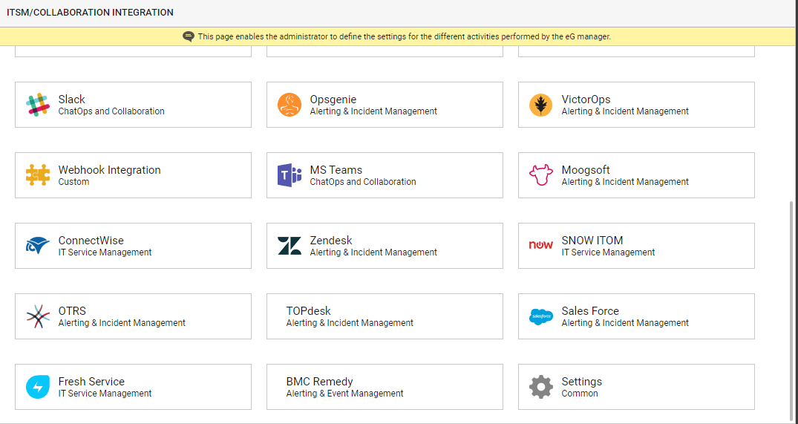Select the SNOW ITOM title text
Screen dimensions: 798x424
coord(592,241)
